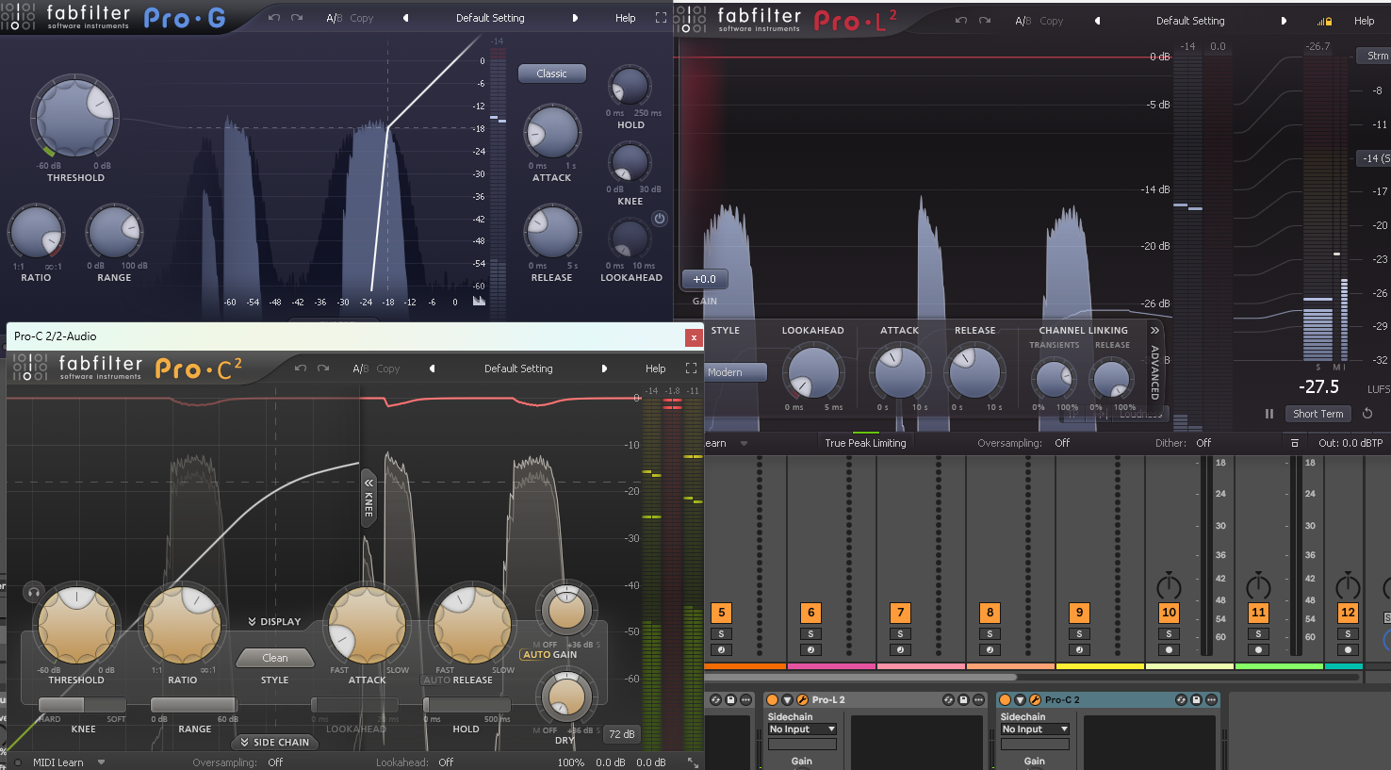This screenshot has width=1391, height=770.
Task: Reset the Pro-L 2 loudness measurement
Action: [1367, 414]
